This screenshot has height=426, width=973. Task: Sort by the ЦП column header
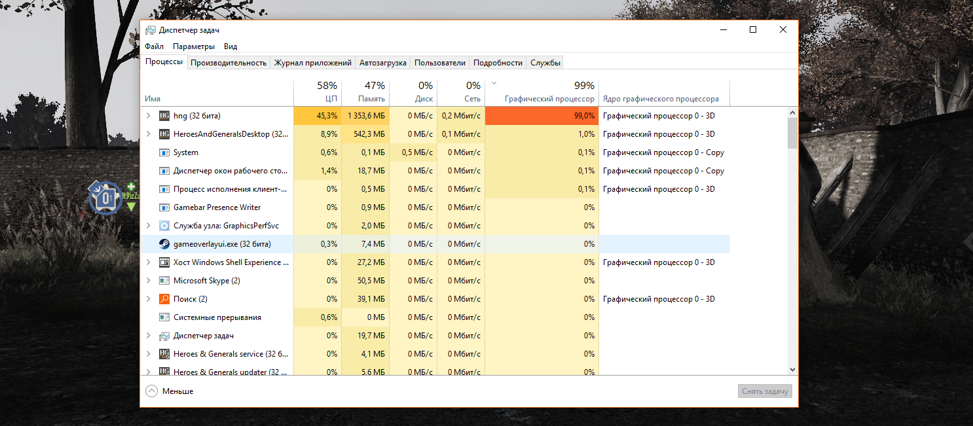coord(318,92)
